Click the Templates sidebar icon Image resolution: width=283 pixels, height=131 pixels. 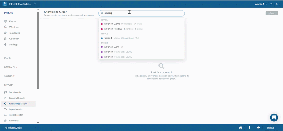[x=5, y=33]
